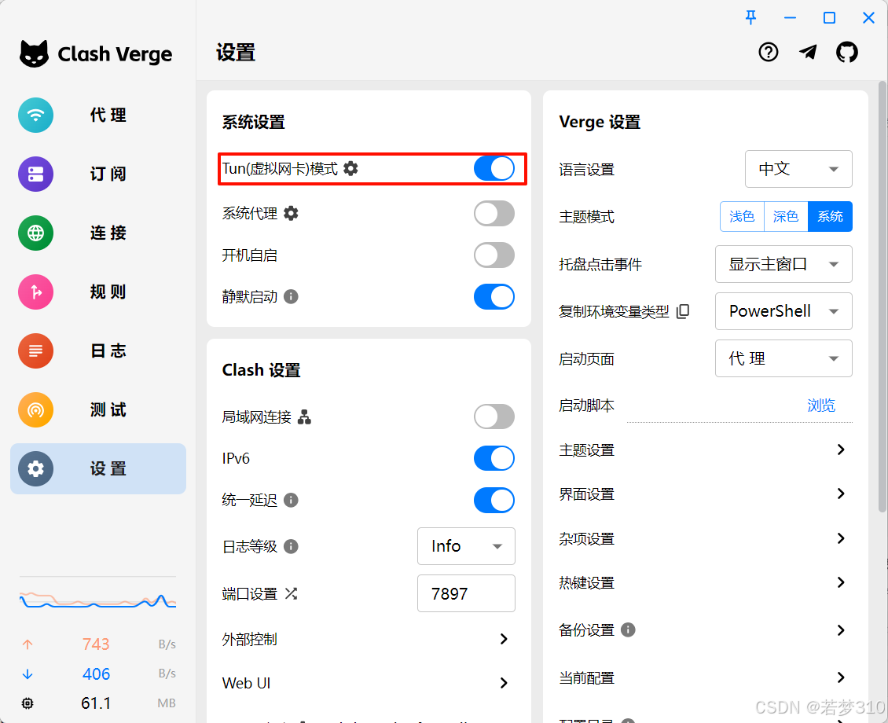The image size is (888, 723).
Task: Click the copy icon beside 复制环境变量类型
Action: (683, 311)
